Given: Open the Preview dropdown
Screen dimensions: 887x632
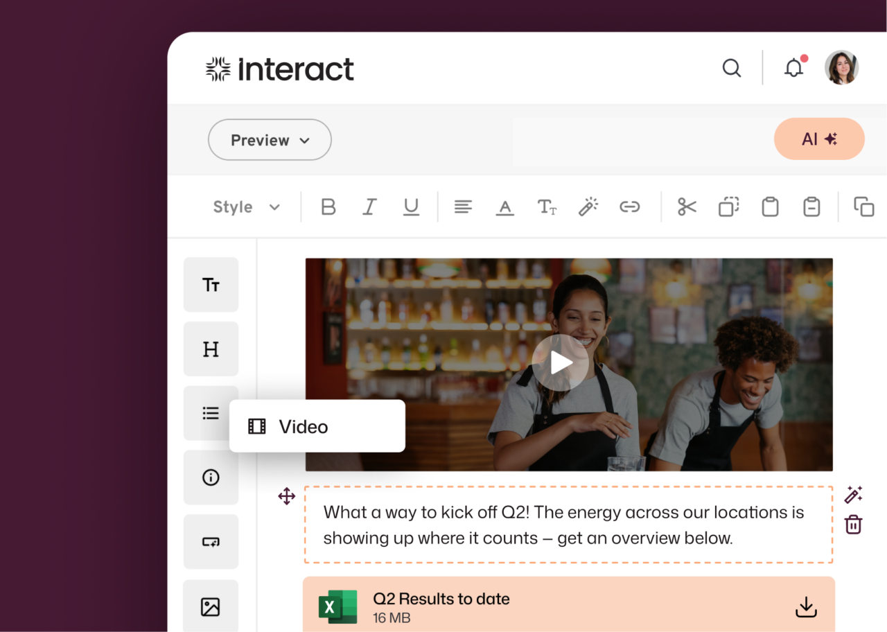Looking at the screenshot, I should pyautogui.click(x=270, y=140).
